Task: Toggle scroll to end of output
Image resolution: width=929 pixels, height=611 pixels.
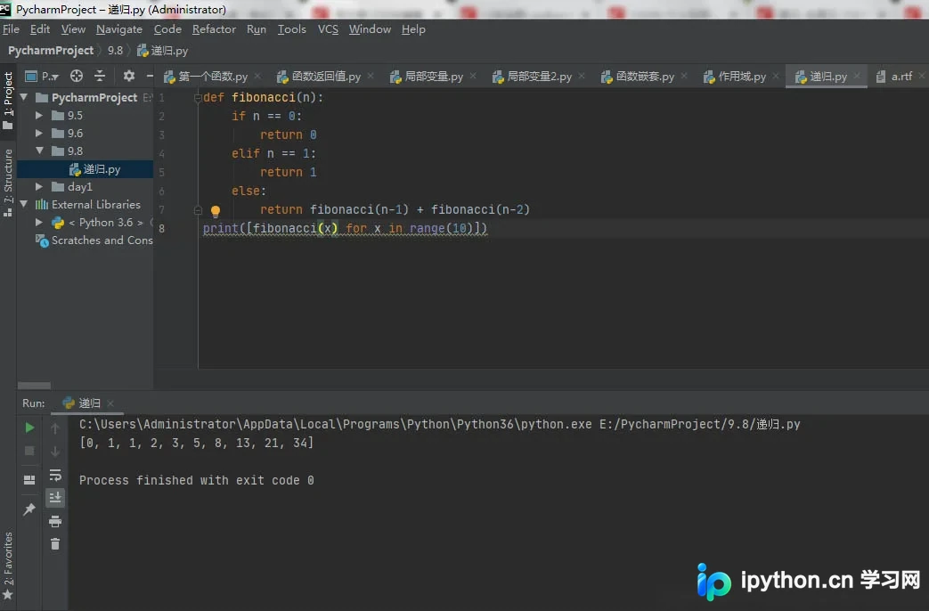Action: point(55,497)
